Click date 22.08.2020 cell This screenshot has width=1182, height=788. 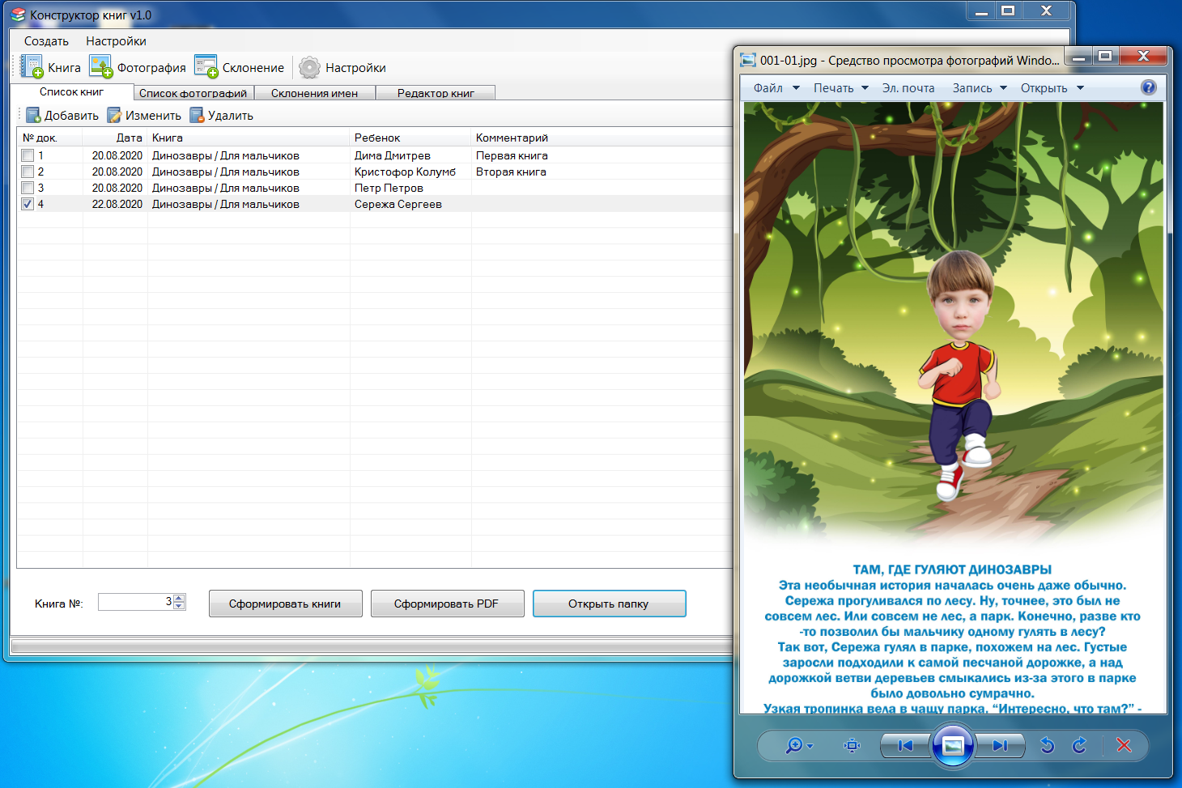click(x=117, y=204)
